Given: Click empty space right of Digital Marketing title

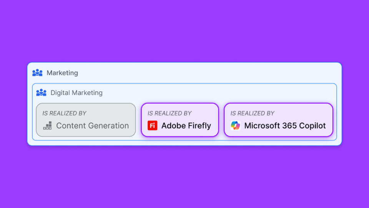Looking at the screenshot, I should coord(219,93).
